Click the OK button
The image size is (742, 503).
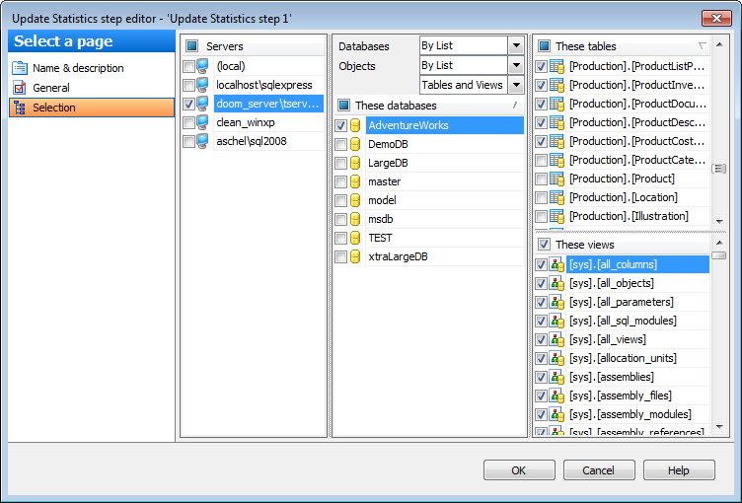(519, 470)
